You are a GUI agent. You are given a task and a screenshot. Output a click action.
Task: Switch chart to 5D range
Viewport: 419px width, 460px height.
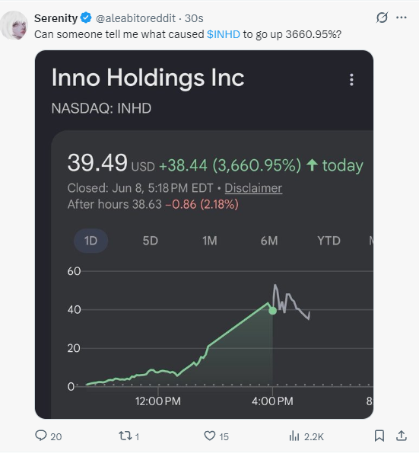point(151,241)
